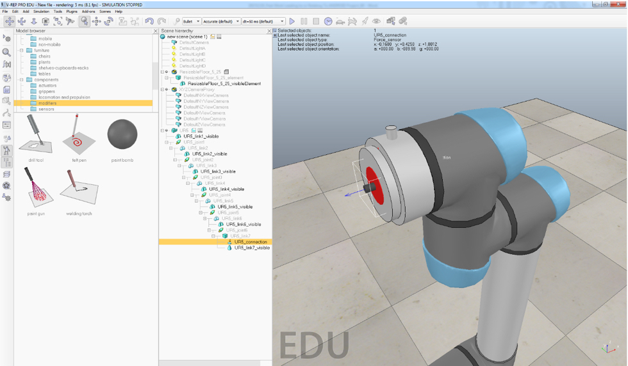This screenshot has height=366, width=628.
Task: Select the felt pen model thumbnail
Action: click(x=79, y=135)
